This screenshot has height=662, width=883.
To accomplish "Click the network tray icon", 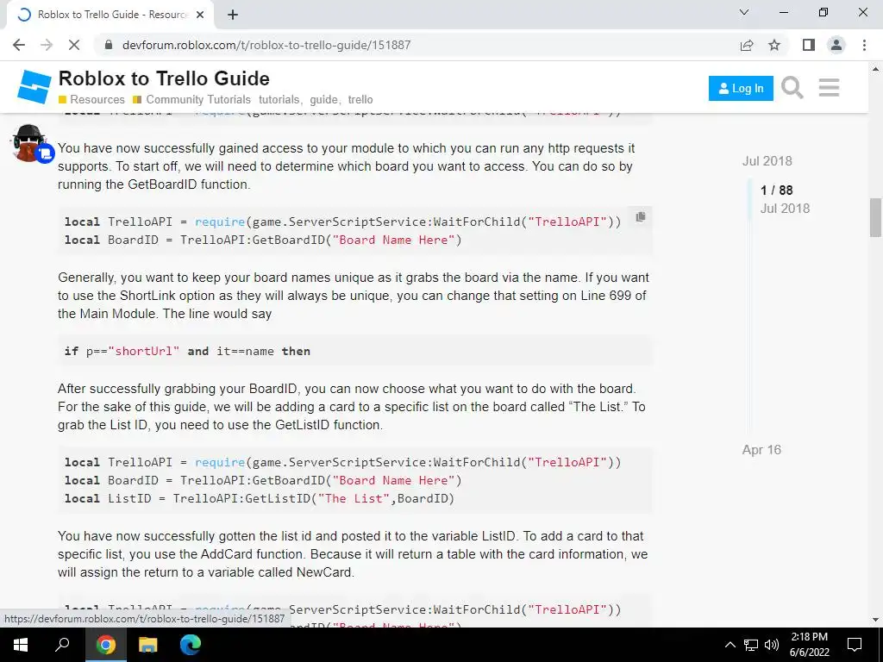I will tap(751, 645).
